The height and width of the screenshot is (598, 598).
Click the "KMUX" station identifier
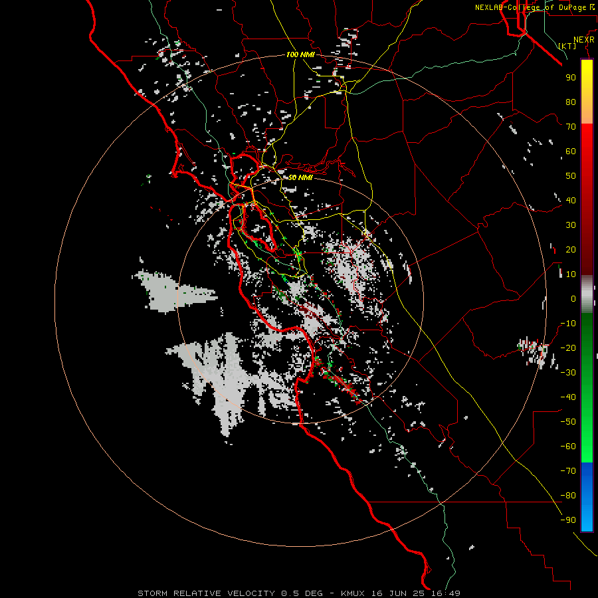tap(353, 593)
